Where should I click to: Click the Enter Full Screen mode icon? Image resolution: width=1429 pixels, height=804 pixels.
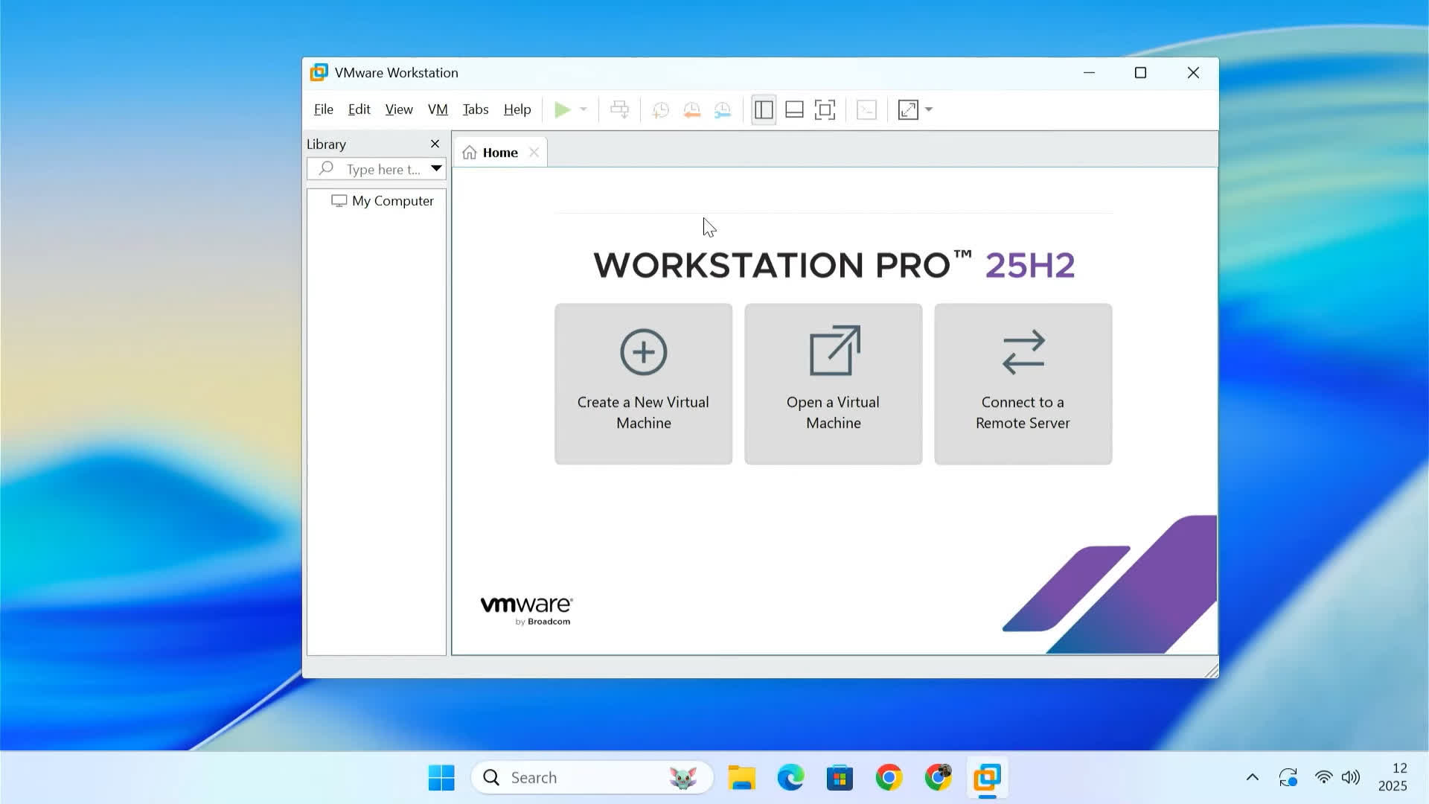coord(825,110)
